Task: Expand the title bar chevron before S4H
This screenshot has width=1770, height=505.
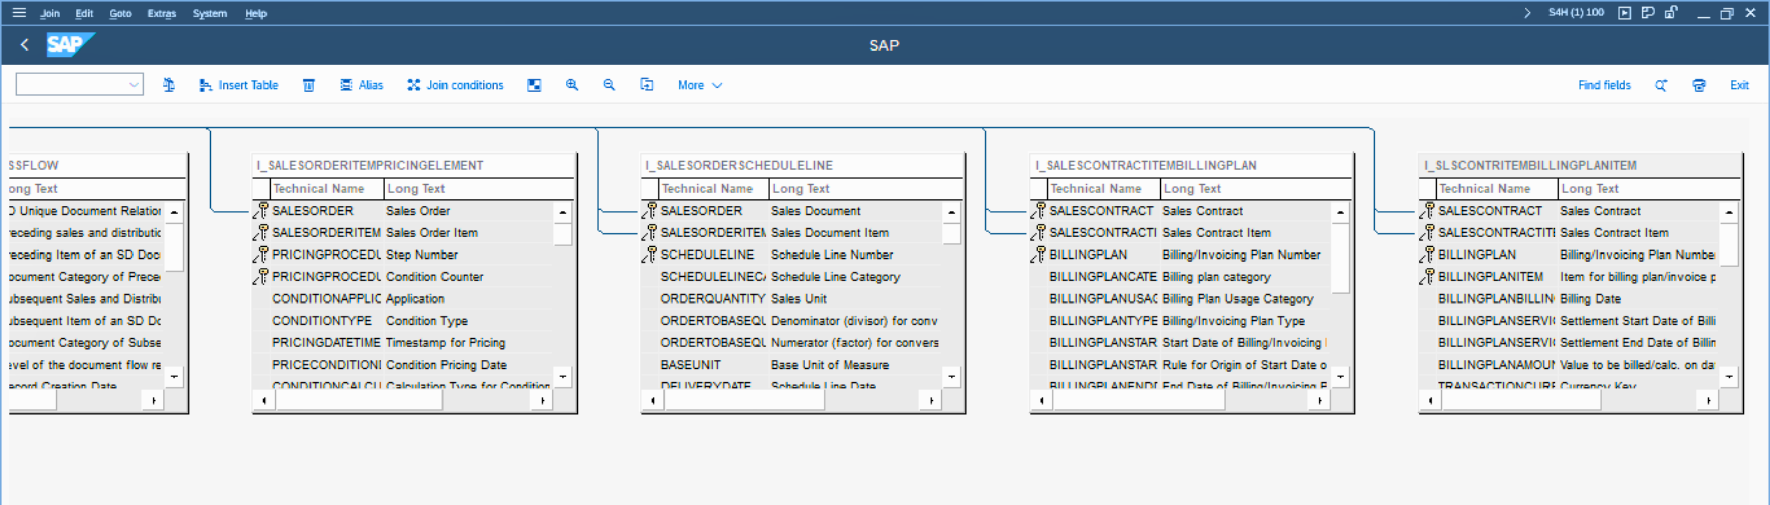Action: [1527, 12]
